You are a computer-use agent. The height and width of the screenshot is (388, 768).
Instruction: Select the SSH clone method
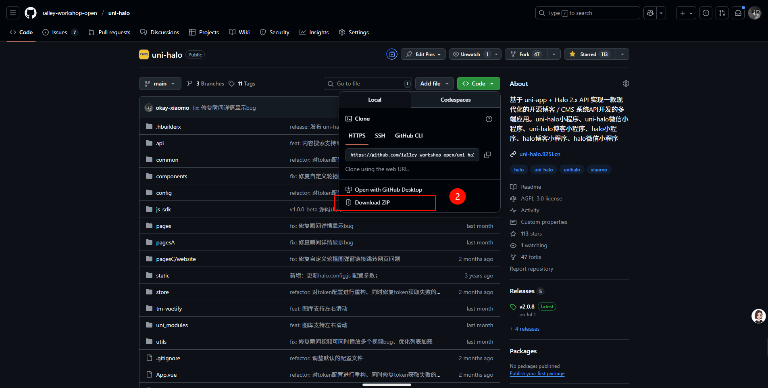pyautogui.click(x=380, y=136)
